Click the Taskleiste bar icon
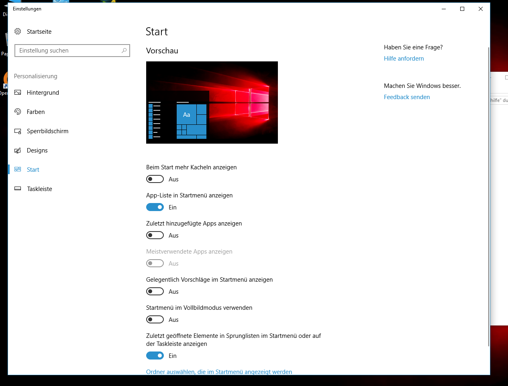The height and width of the screenshot is (386, 508). coord(18,189)
